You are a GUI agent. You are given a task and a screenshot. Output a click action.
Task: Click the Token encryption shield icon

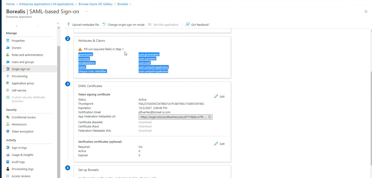[x=8, y=132]
